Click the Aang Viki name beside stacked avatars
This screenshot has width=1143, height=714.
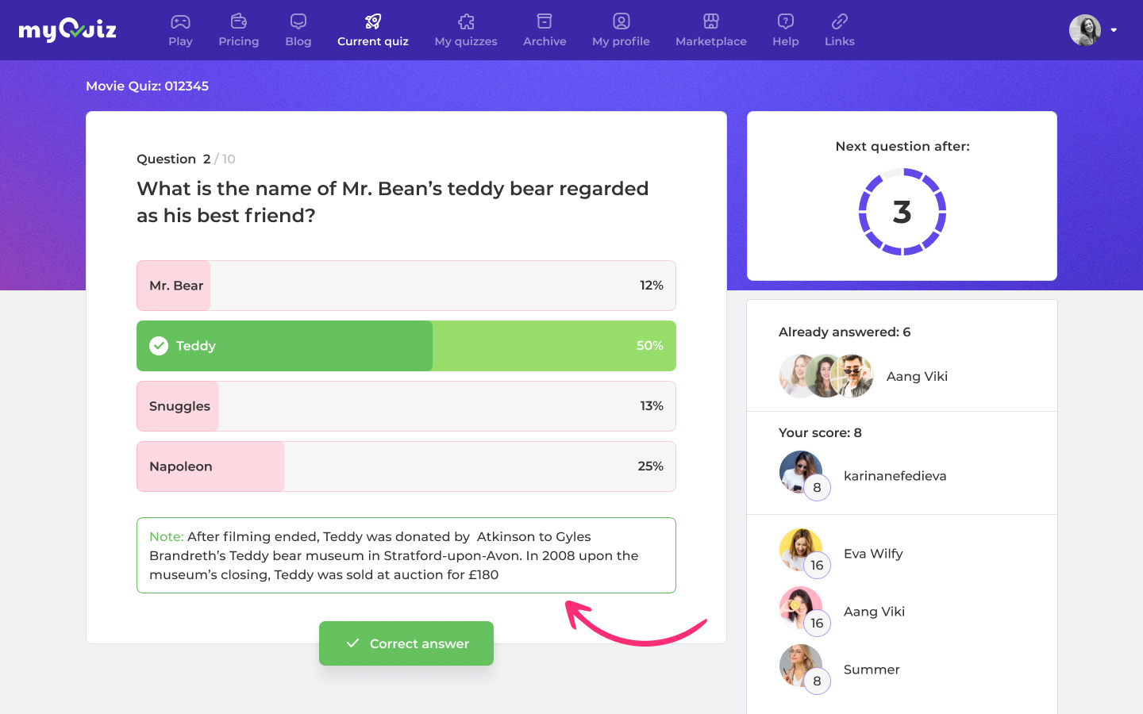(917, 376)
